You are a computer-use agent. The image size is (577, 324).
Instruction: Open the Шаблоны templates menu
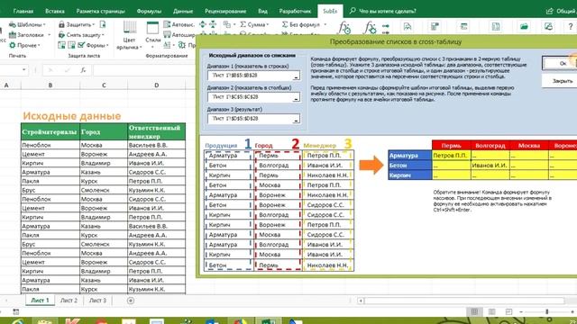28,24
